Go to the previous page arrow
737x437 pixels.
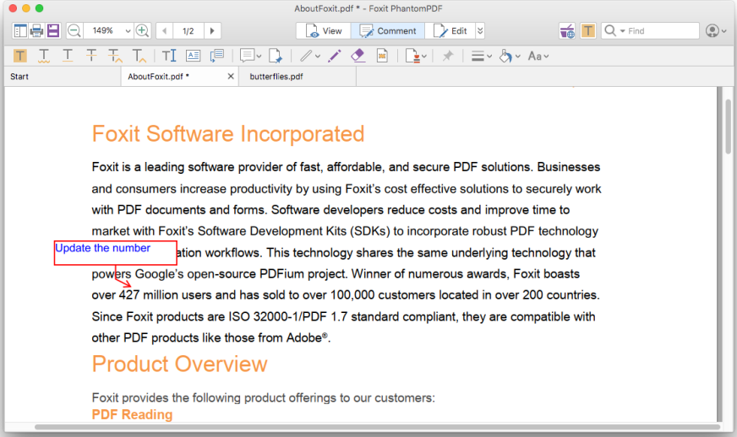[164, 31]
